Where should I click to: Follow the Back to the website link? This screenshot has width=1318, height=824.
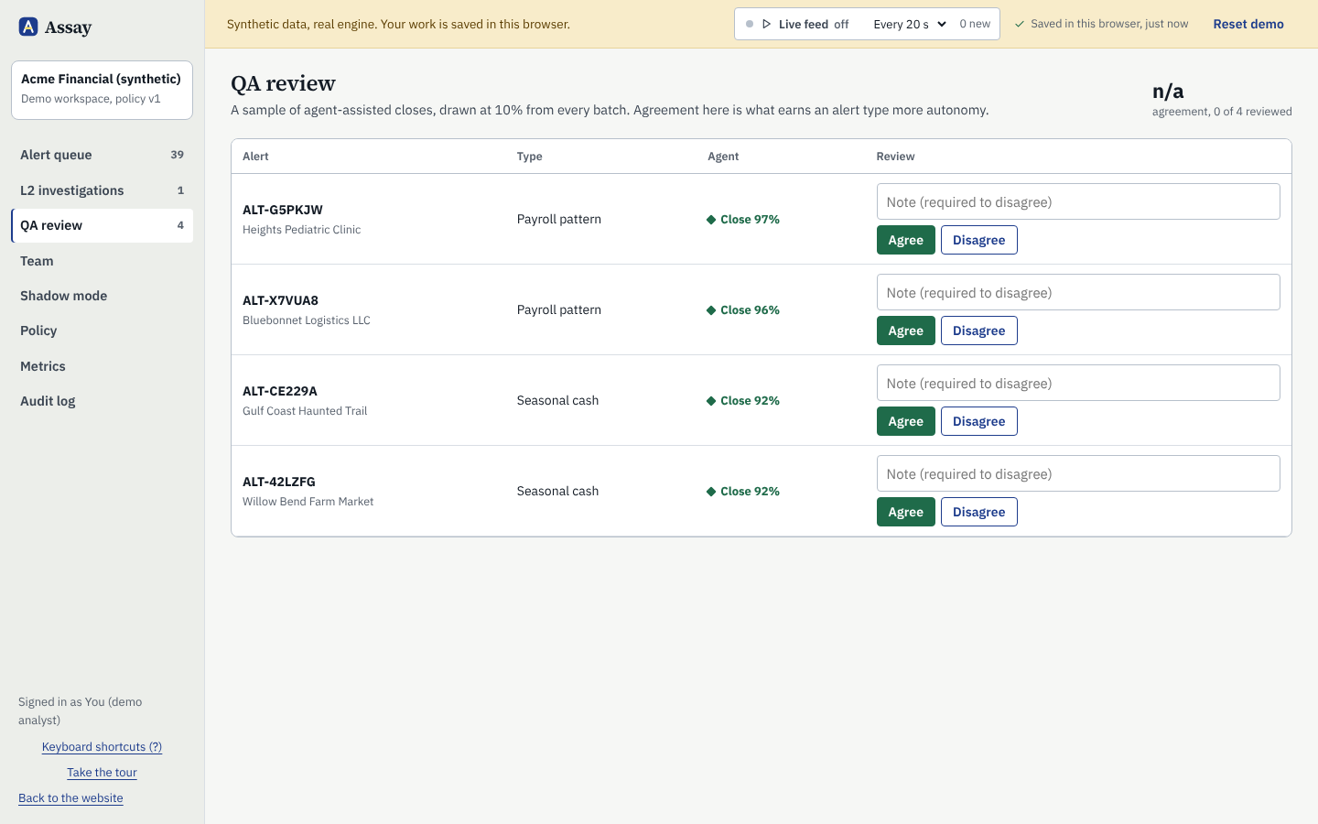click(70, 798)
